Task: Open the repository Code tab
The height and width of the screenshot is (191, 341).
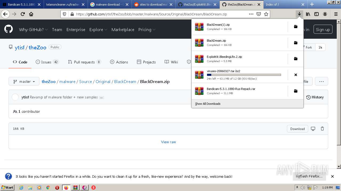Action: tap(20, 62)
